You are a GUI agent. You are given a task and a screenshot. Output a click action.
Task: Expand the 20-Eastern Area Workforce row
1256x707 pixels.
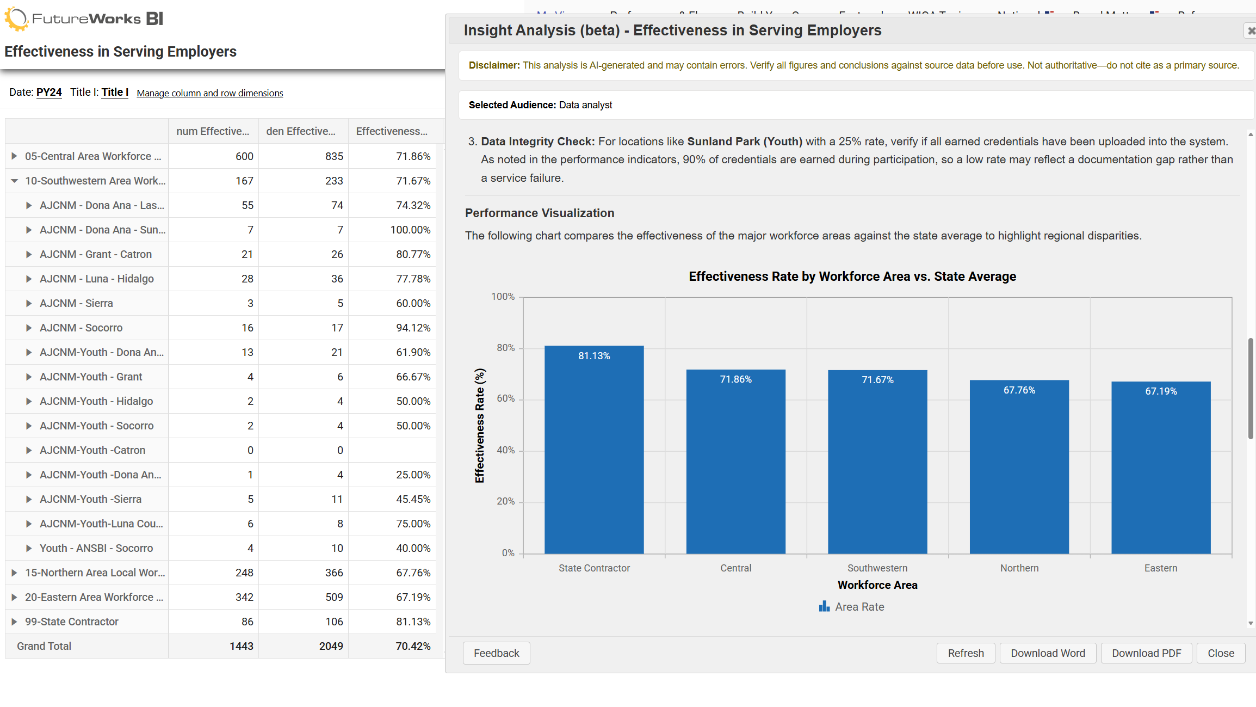(14, 597)
